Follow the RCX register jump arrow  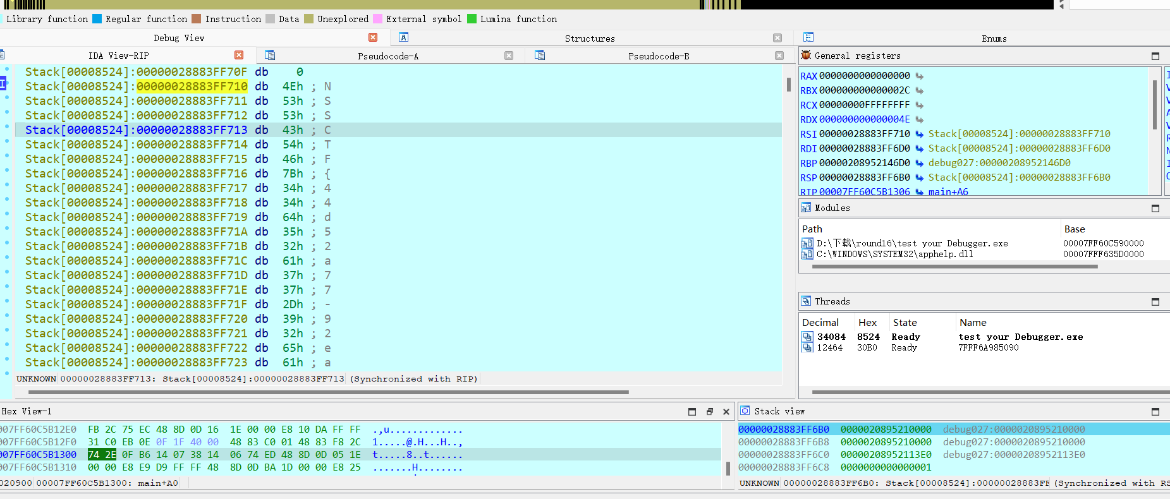click(920, 105)
